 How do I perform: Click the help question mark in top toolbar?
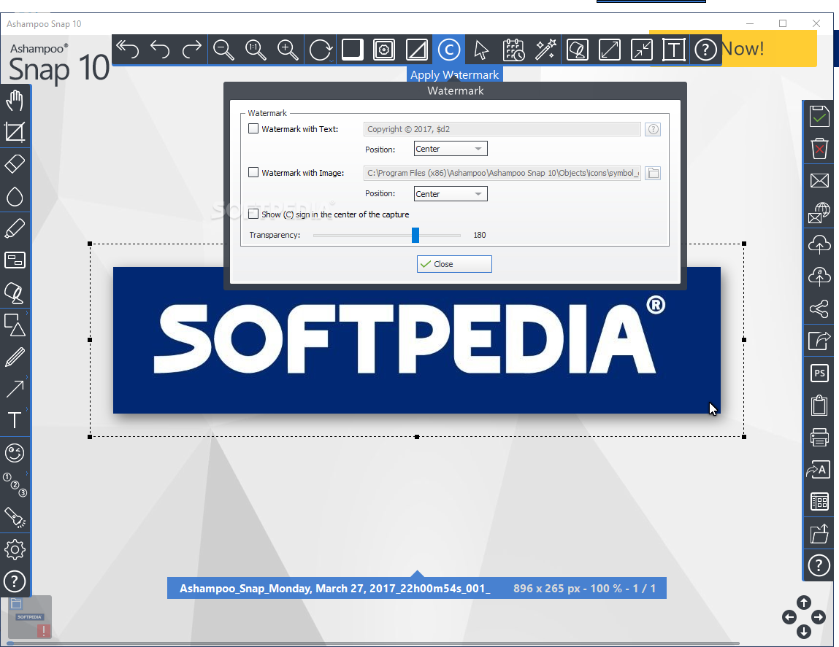706,50
